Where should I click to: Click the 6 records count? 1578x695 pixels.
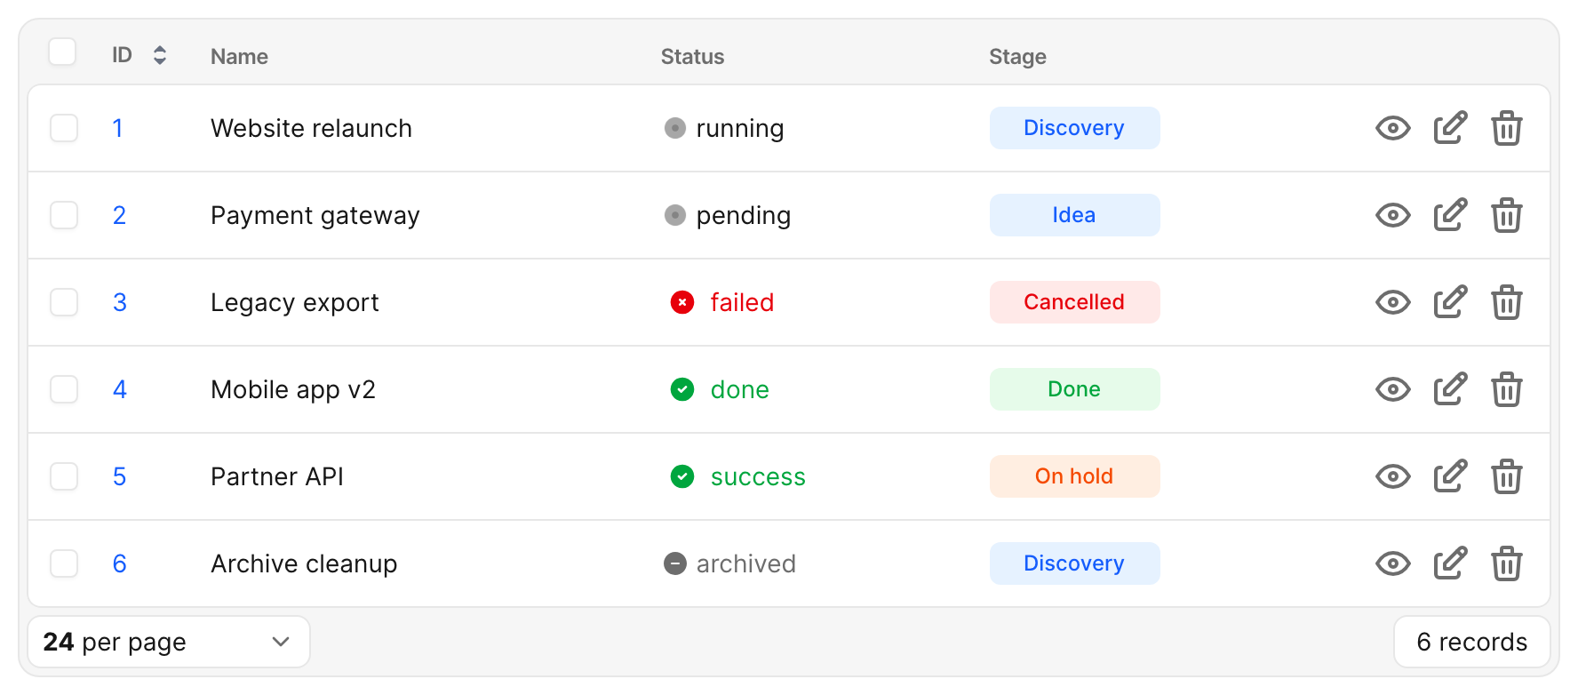pos(1471,642)
